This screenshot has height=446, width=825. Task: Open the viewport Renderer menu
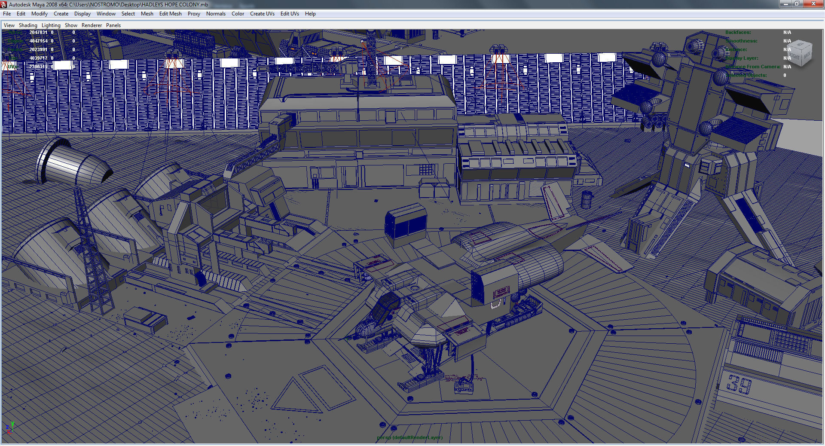point(92,25)
